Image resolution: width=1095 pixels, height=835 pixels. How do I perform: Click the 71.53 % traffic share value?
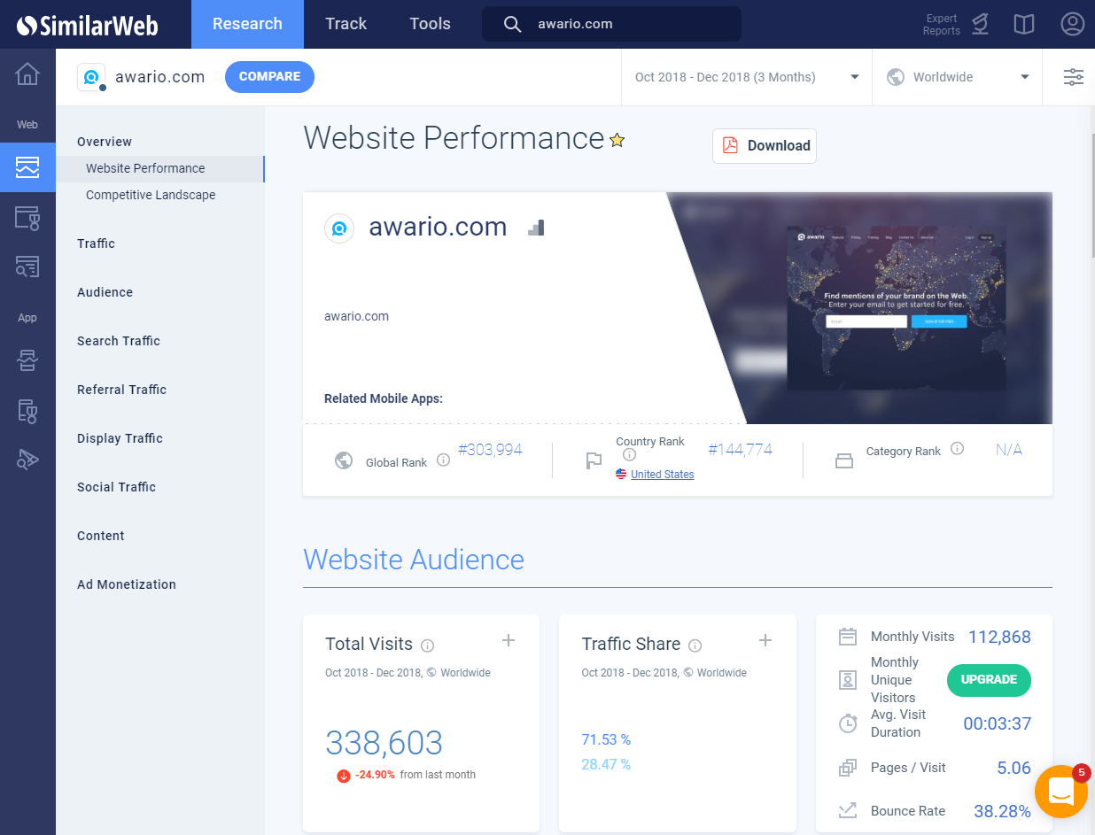(x=606, y=739)
